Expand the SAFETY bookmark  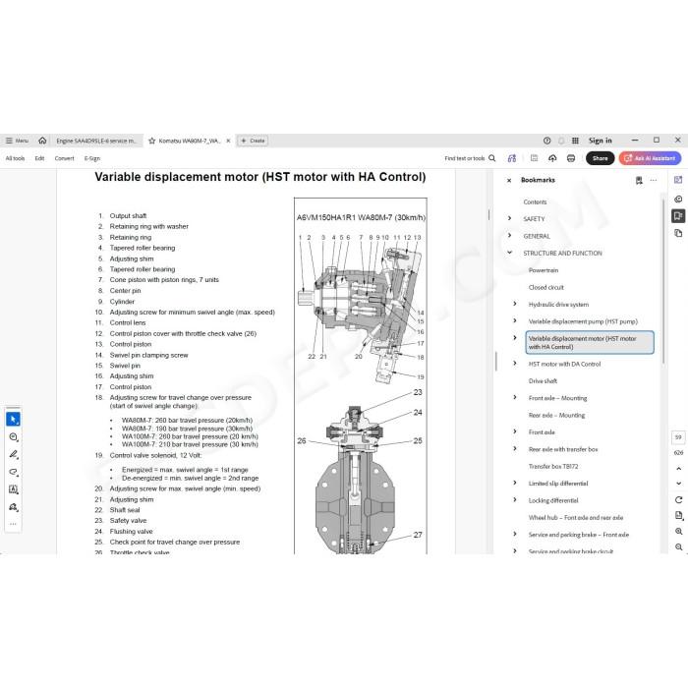tap(509, 218)
